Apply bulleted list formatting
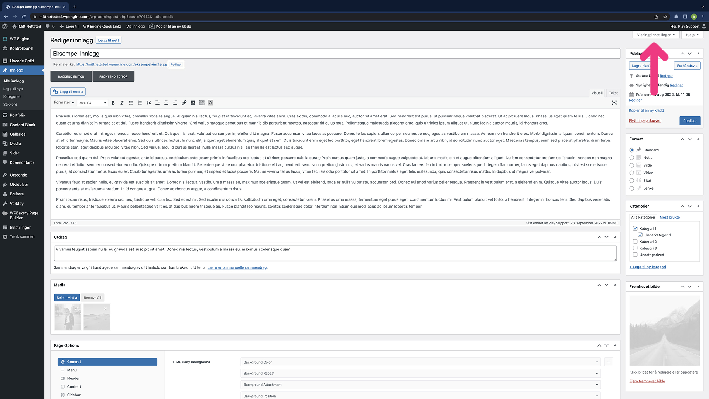 click(x=131, y=103)
